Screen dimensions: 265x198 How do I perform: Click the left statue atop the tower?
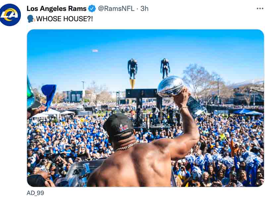tap(132, 69)
